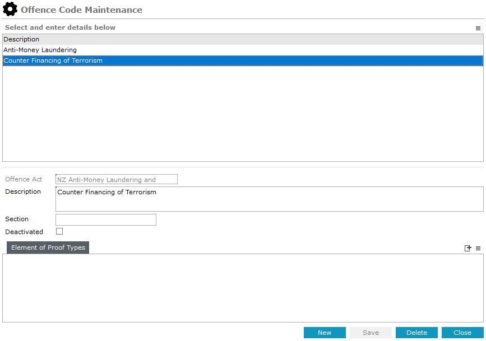Click the Deactivated label text
This screenshot has width=486, height=341.
coord(24,232)
